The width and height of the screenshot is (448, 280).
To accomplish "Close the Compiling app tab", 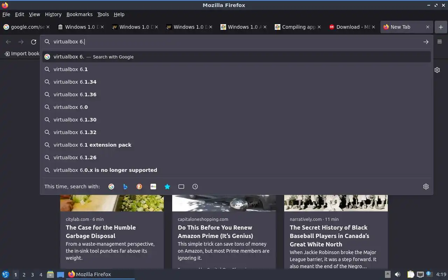I will (319, 27).
